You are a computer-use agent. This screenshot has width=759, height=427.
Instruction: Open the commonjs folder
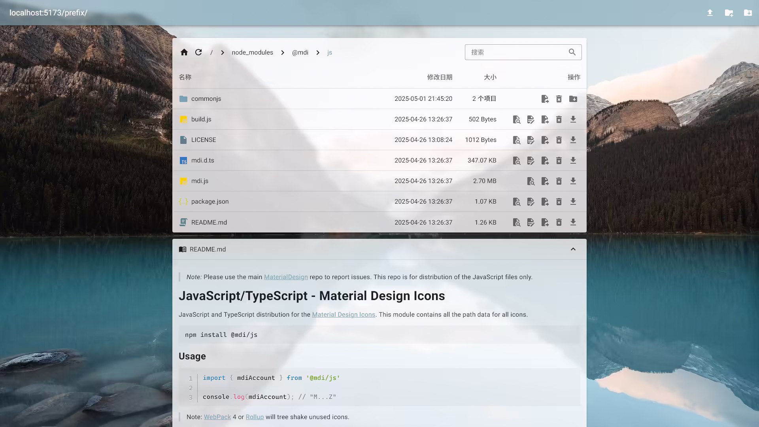coord(206,99)
